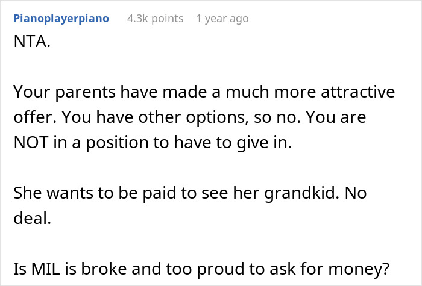422x286 pixels.
Task: Click the 'NTA.' verdict text
Action: click(32, 42)
